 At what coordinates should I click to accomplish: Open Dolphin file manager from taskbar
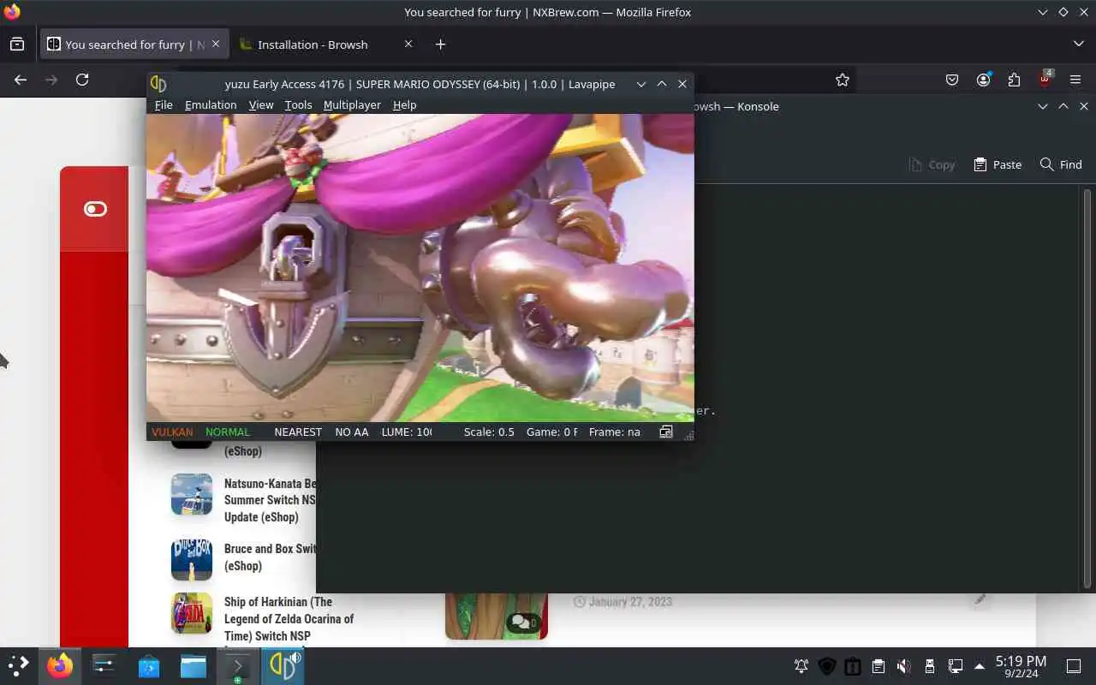click(x=194, y=665)
